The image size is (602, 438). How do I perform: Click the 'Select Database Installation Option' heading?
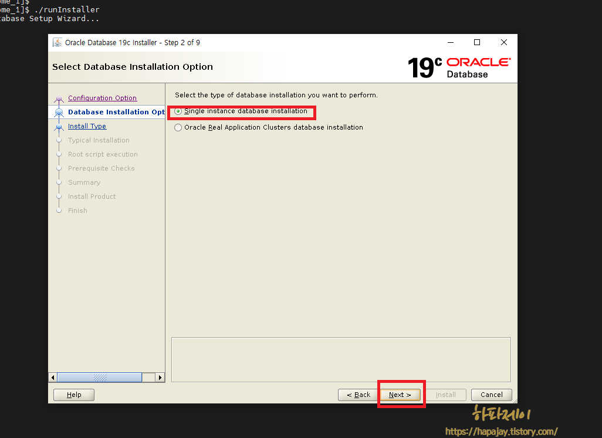tap(133, 67)
